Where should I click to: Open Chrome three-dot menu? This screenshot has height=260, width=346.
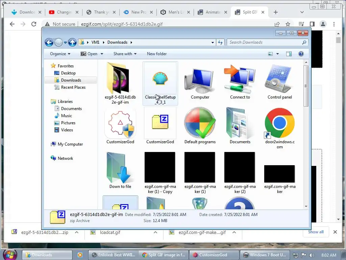coord(334,24)
